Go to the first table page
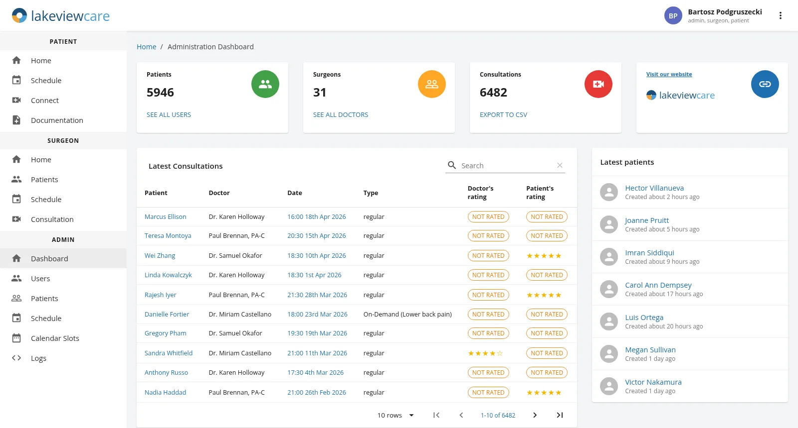798x428 pixels. tap(436, 415)
